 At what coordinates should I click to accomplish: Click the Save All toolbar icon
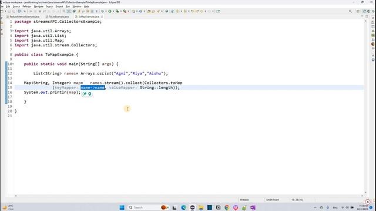pyautogui.click(x=14, y=11)
